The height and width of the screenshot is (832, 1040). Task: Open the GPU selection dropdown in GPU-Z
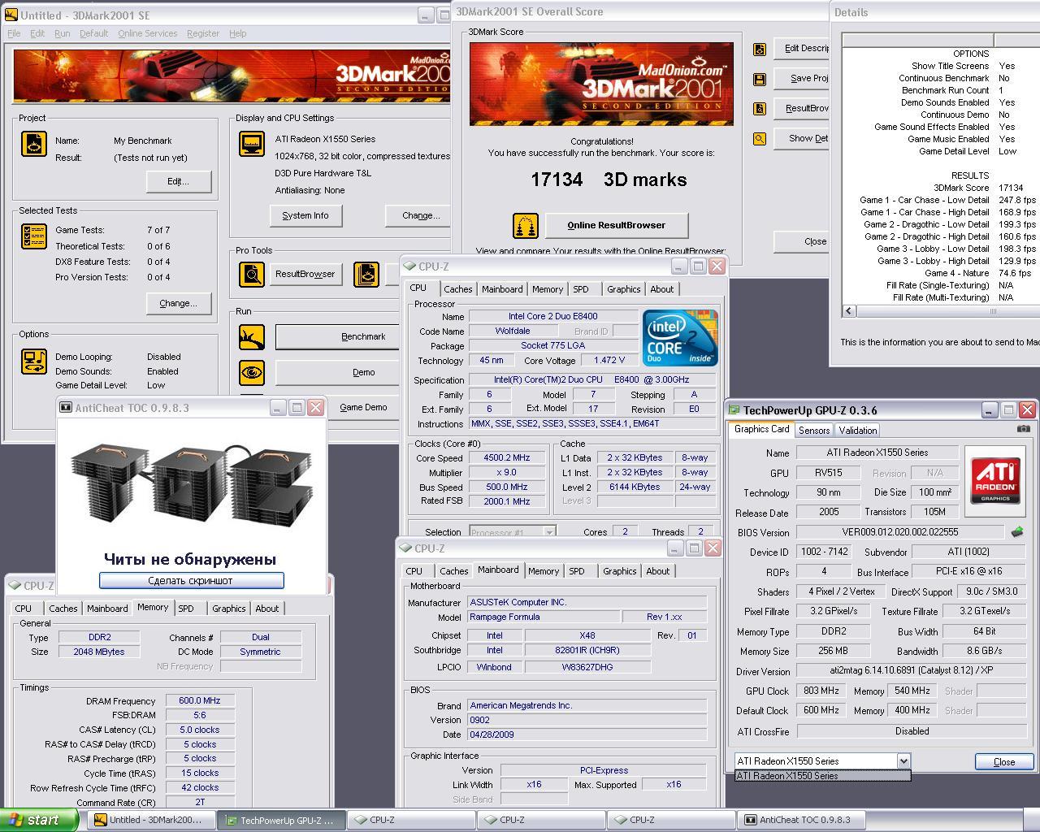(903, 761)
